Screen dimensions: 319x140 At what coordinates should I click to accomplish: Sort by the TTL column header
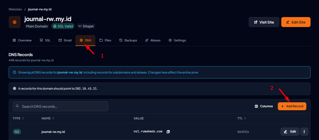tap(242, 118)
